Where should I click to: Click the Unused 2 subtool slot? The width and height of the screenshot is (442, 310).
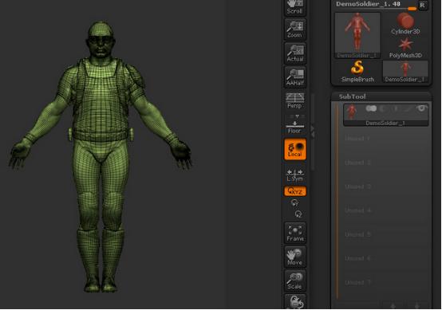pos(385,163)
